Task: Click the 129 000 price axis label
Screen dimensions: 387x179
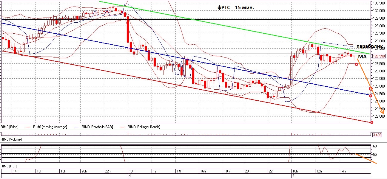Action: [x=379, y=26]
